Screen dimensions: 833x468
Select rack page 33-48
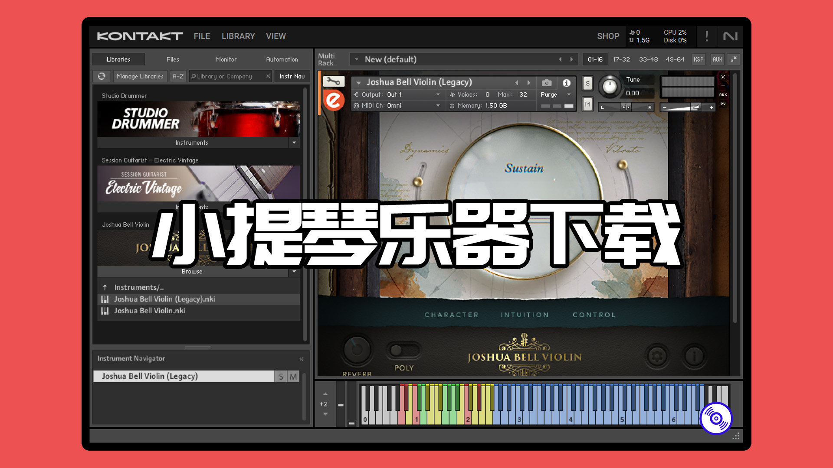(x=648, y=59)
